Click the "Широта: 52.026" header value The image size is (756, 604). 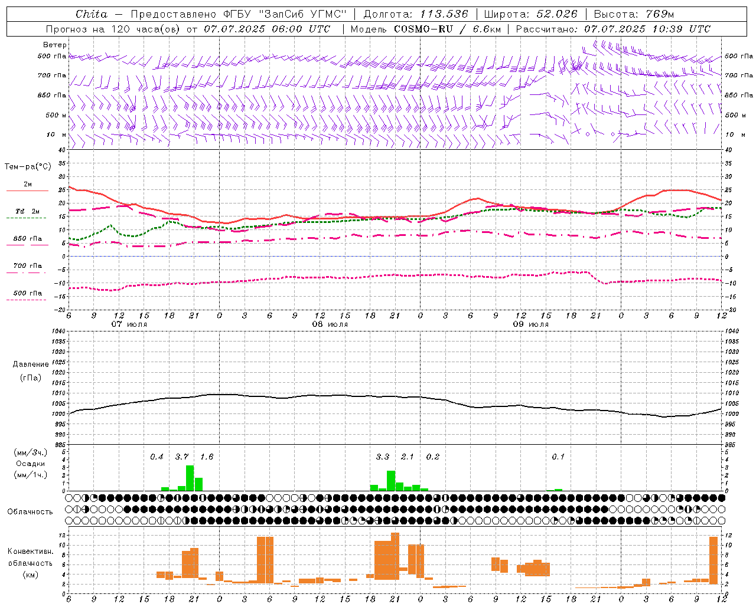531,14
